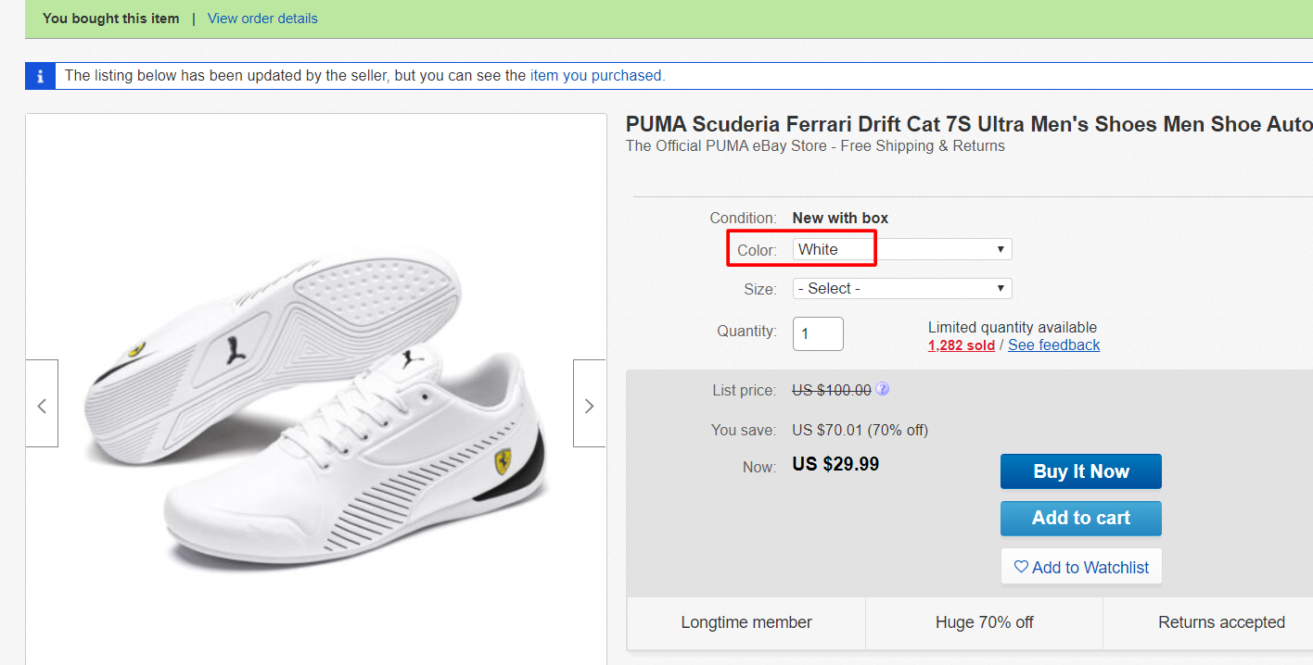Click the 1,282 sold link
Image resolution: width=1313 pixels, height=665 pixels.
point(962,345)
